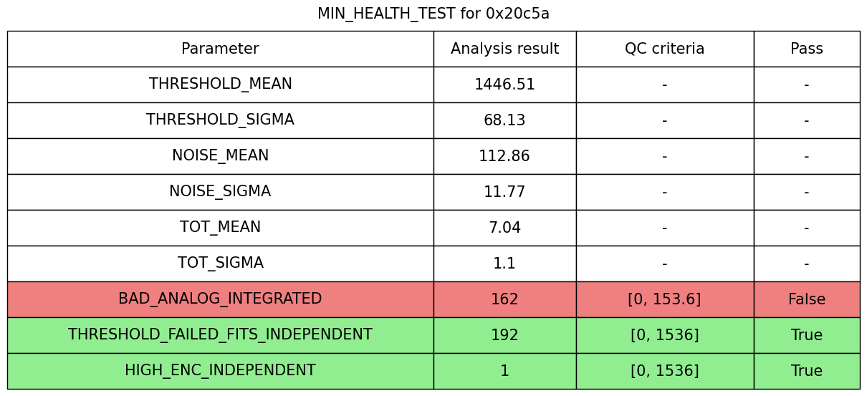Image resolution: width=867 pixels, height=396 pixels.
Task: Click the HIGH_ENC_INDEPENDENT parameter cell
Action: (220, 371)
